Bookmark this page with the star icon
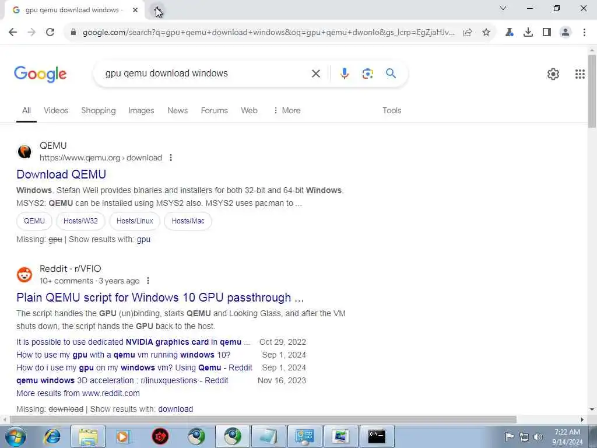 click(x=486, y=33)
